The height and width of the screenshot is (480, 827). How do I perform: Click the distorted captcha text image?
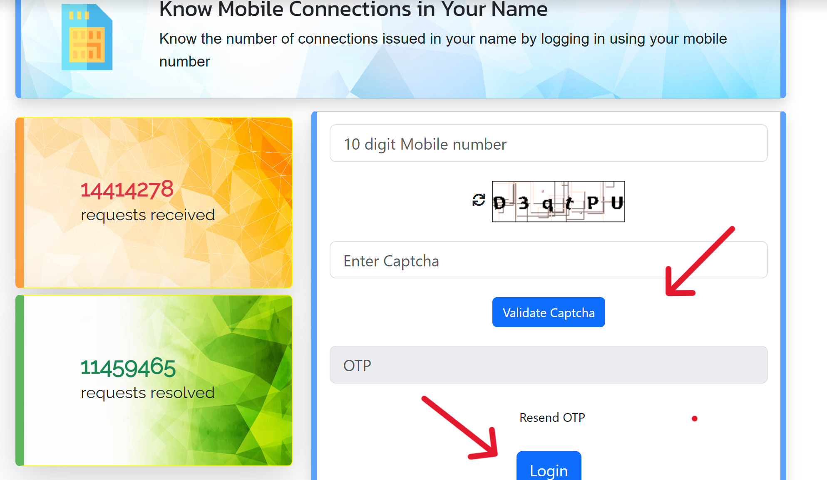[558, 202]
